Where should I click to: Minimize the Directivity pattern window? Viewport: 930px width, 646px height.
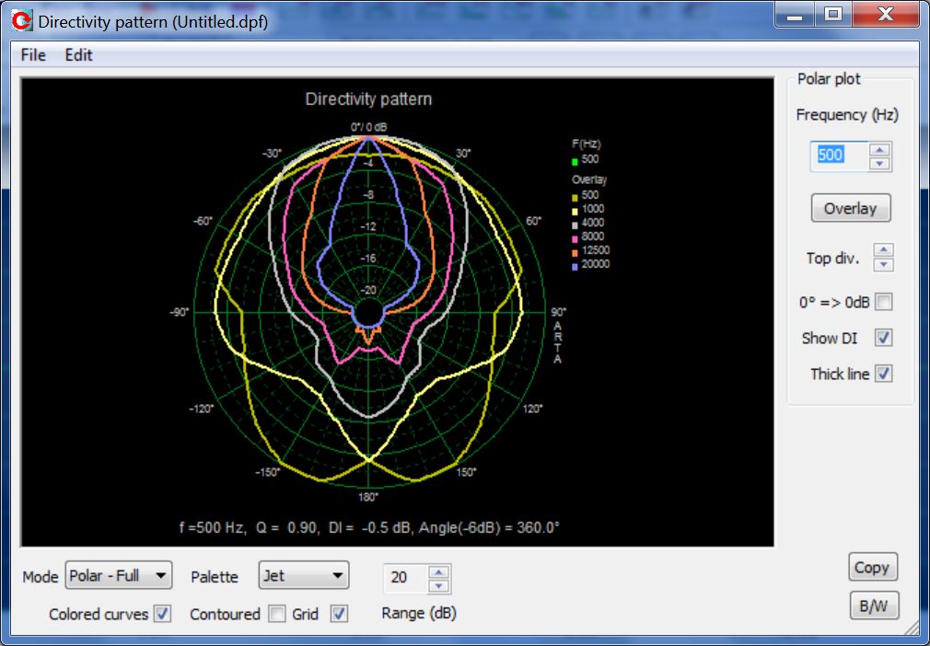[x=794, y=14]
